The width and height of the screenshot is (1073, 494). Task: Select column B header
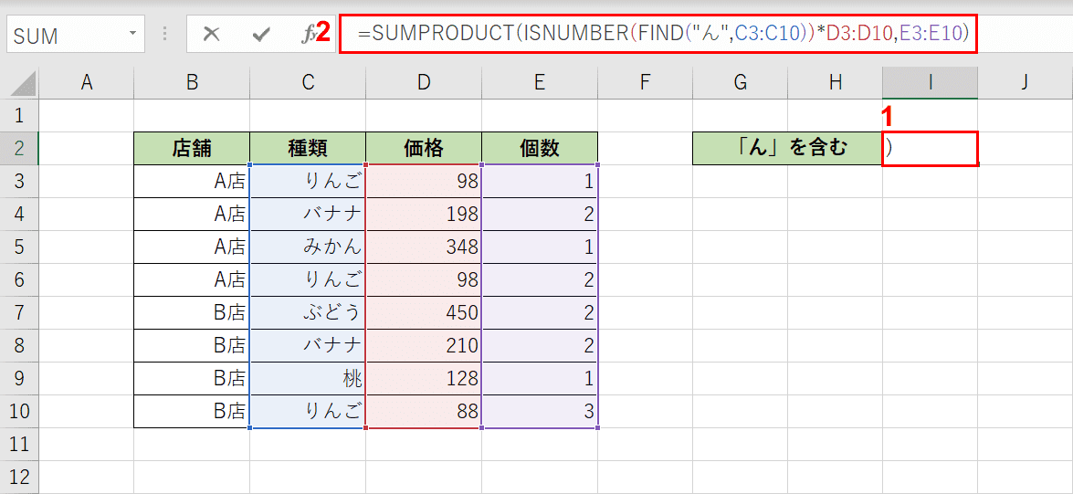(192, 82)
